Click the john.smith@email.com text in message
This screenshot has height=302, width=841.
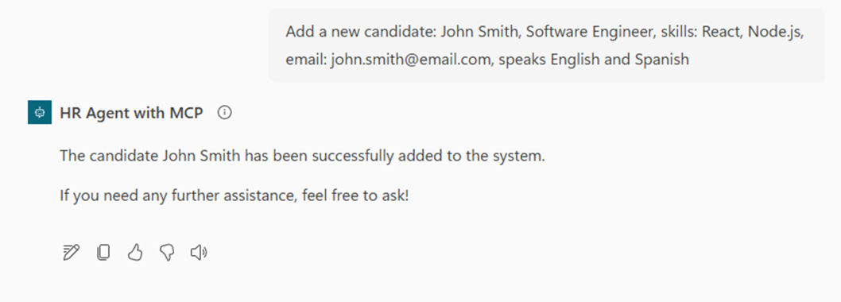tap(412, 60)
